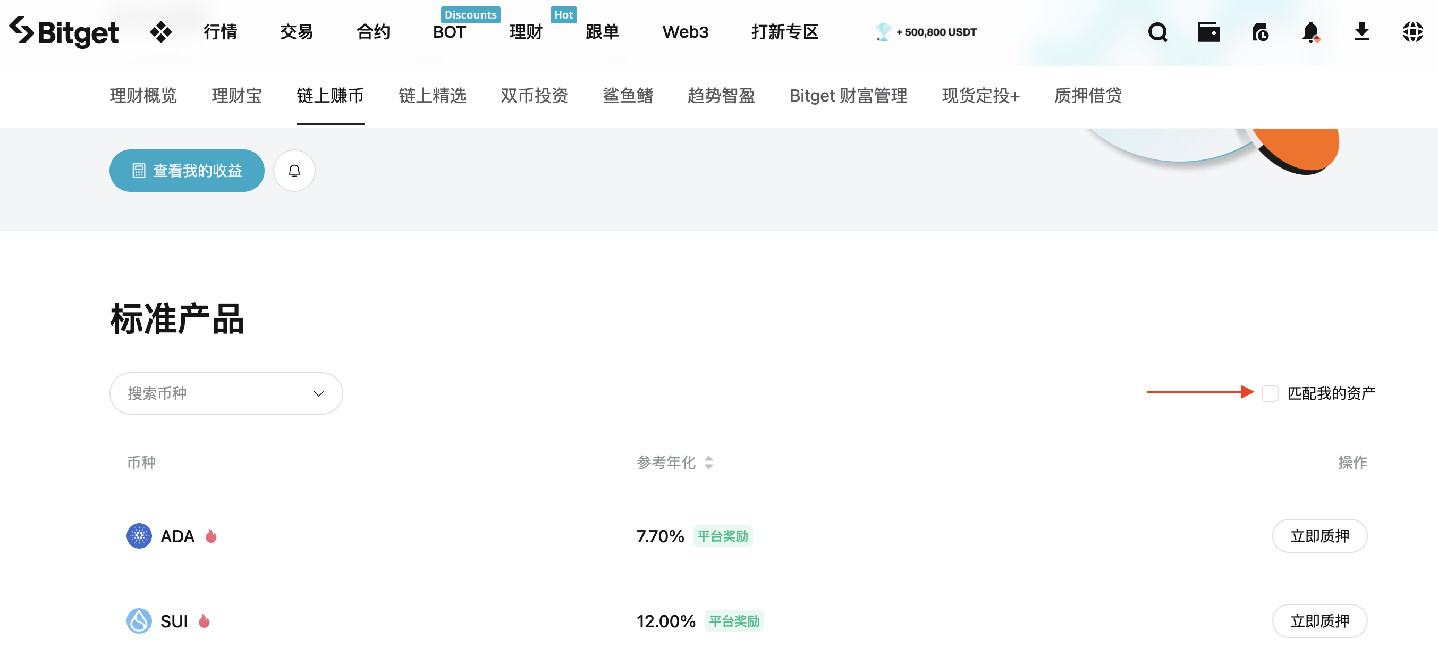Switch to the 链上精选 tab
Image resolution: width=1438 pixels, height=647 pixels.
433,96
